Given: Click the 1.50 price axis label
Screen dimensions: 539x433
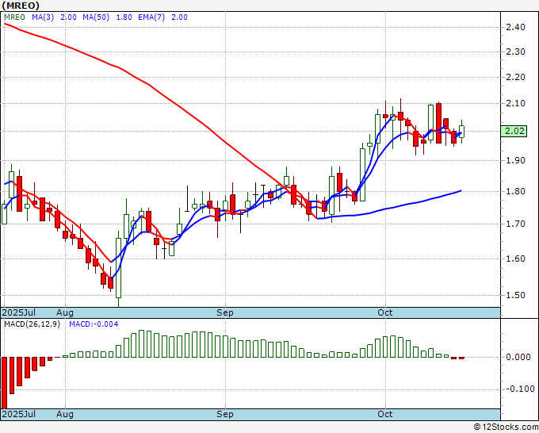Looking at the screenshot, I should point(516,295).
